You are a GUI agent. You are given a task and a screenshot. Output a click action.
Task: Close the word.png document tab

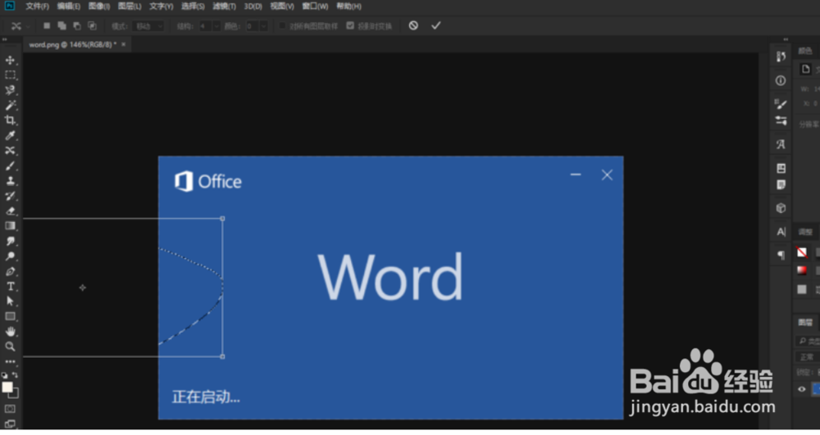[124, 44]
